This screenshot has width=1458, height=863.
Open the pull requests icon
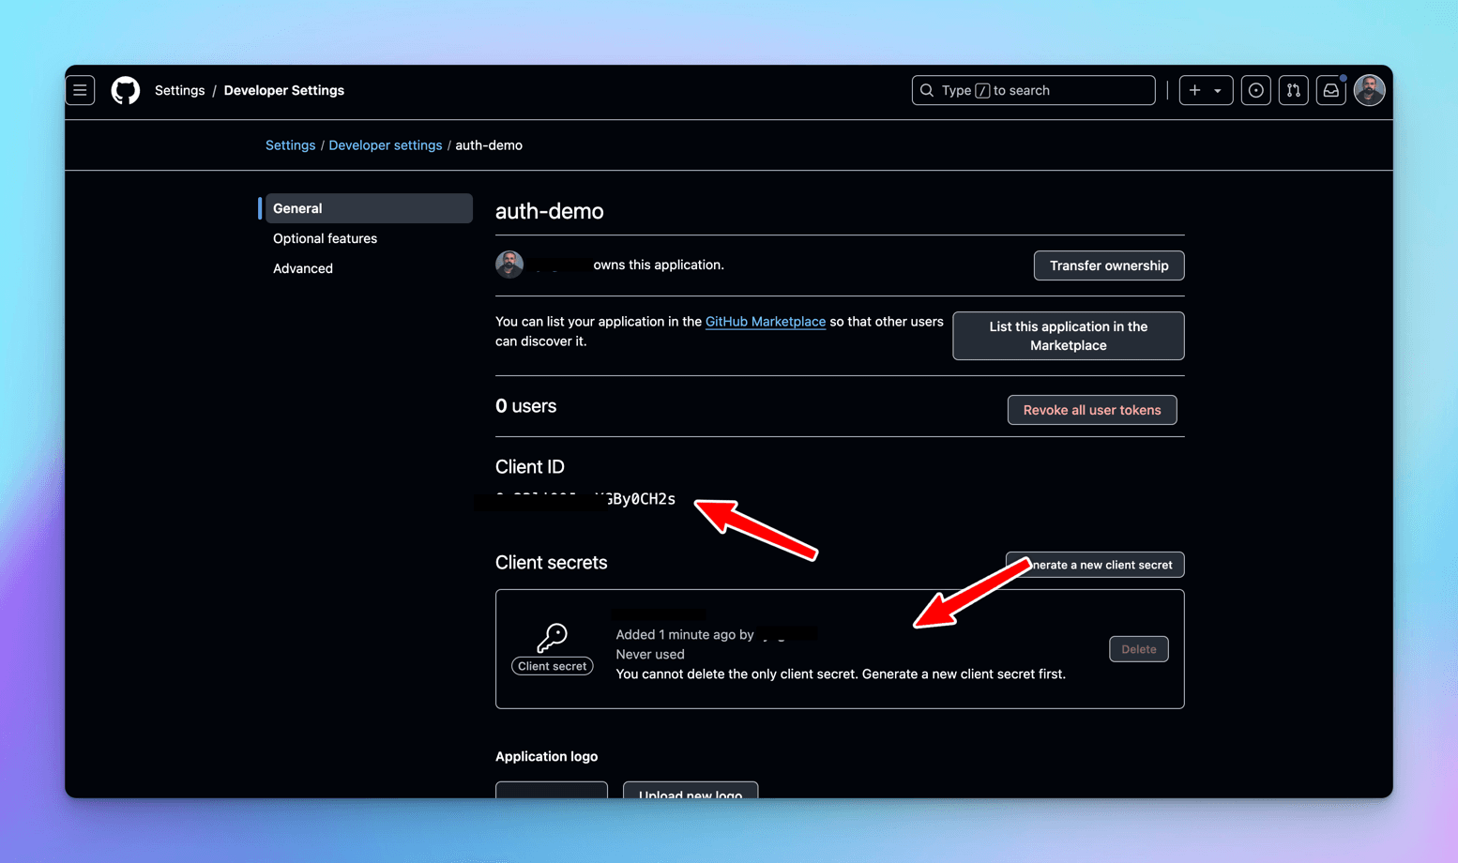coord(1293,90)
